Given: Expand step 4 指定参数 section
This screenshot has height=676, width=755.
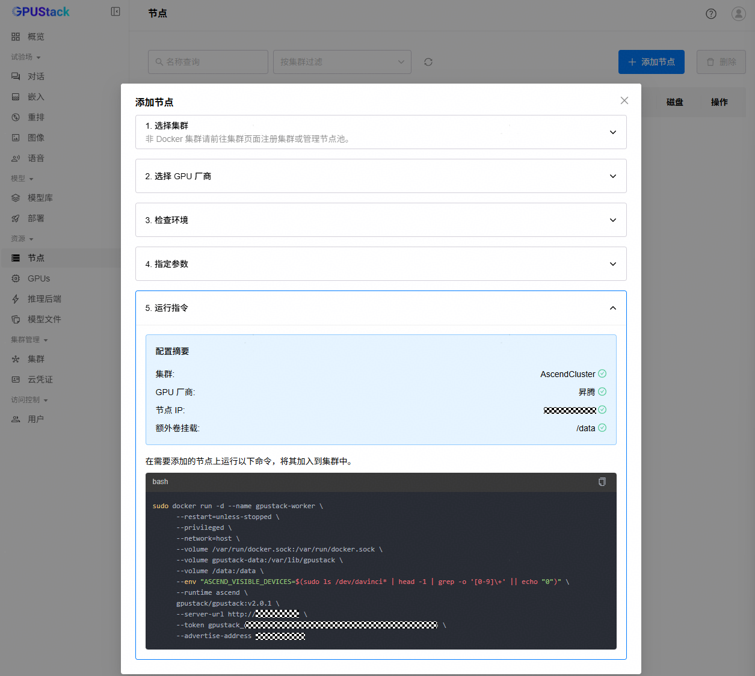Looking at the screenshot, I should coord(612,264).
